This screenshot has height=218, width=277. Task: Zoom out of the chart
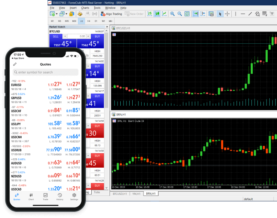[x=180, y=14]
